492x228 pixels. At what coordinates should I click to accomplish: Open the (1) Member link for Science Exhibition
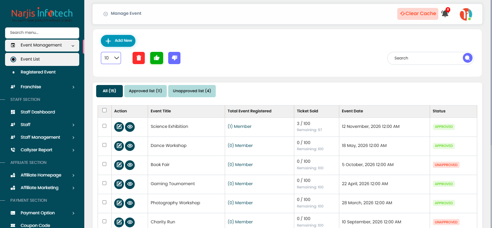(240, 126)
